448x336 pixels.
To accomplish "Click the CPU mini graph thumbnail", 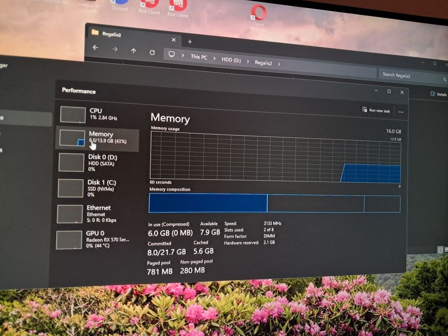I will (73, 115).
